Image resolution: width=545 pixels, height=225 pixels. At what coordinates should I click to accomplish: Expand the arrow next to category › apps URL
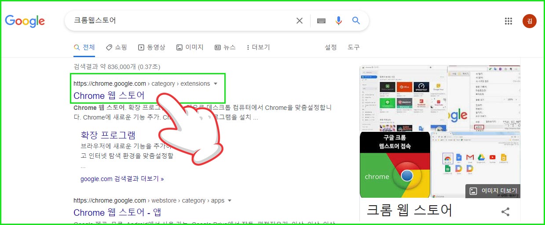click(x=230, y=200)
